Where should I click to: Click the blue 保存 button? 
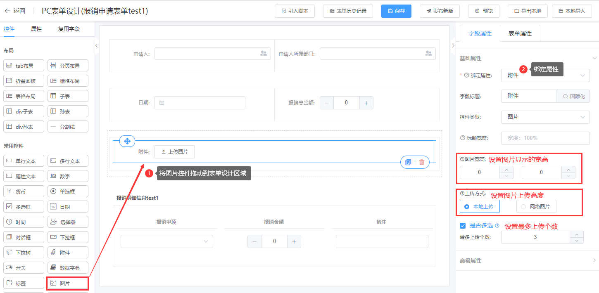pos(396,11)
